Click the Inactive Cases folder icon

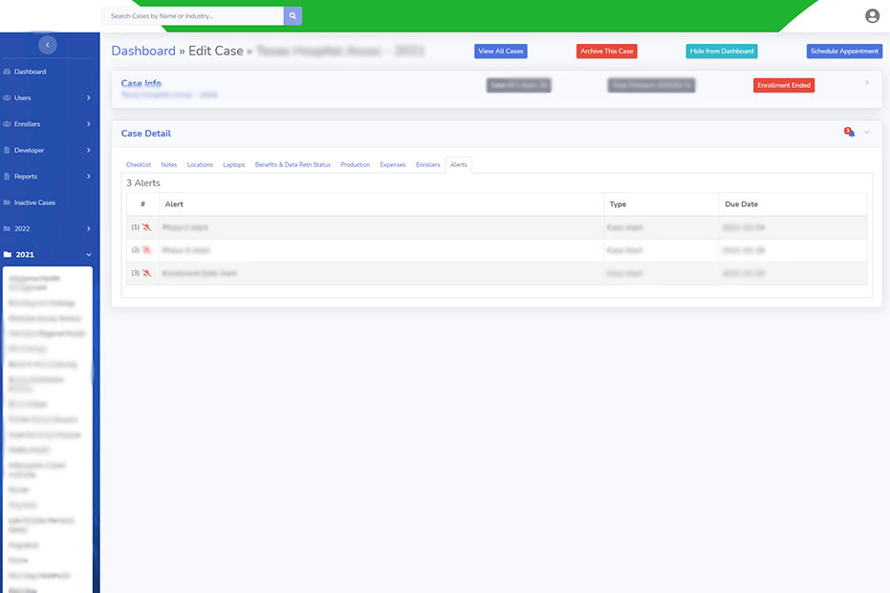[7, 202]
